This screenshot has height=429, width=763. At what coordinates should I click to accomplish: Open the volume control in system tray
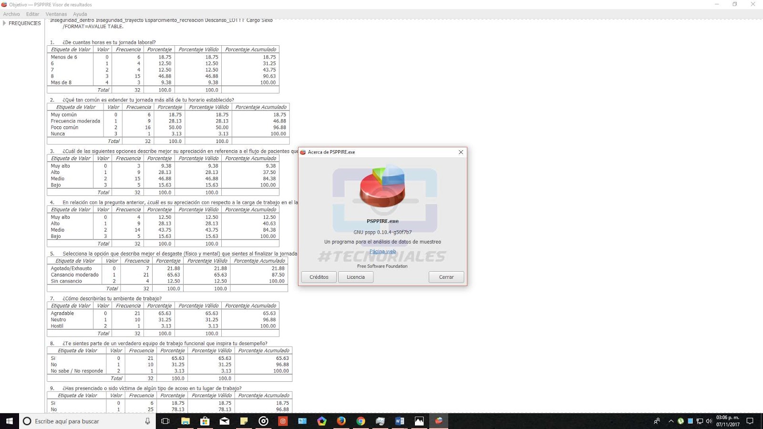708,421
